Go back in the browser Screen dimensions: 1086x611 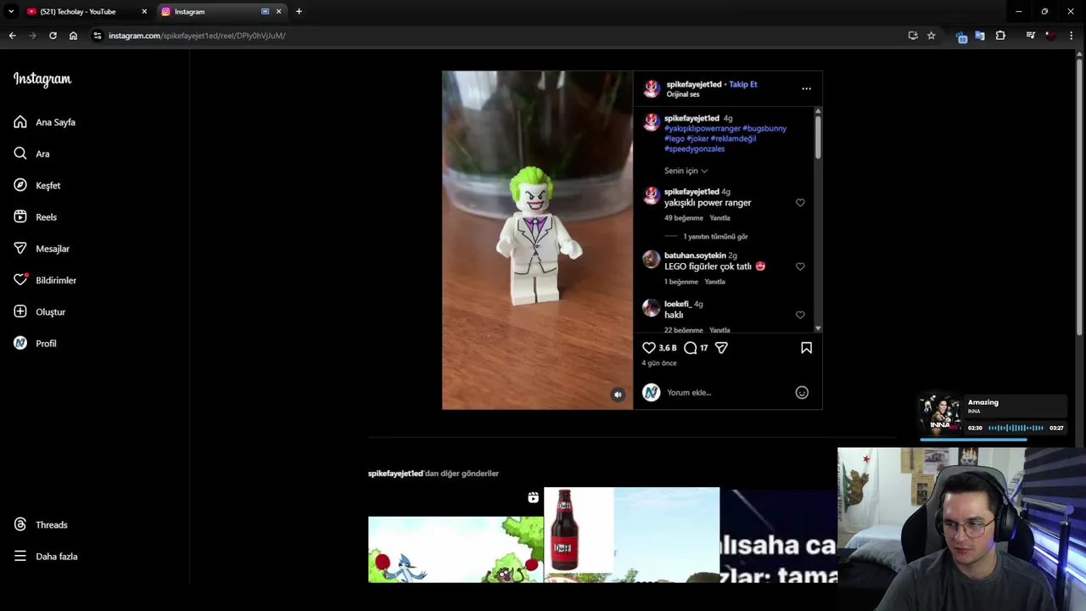click(12, 36)
